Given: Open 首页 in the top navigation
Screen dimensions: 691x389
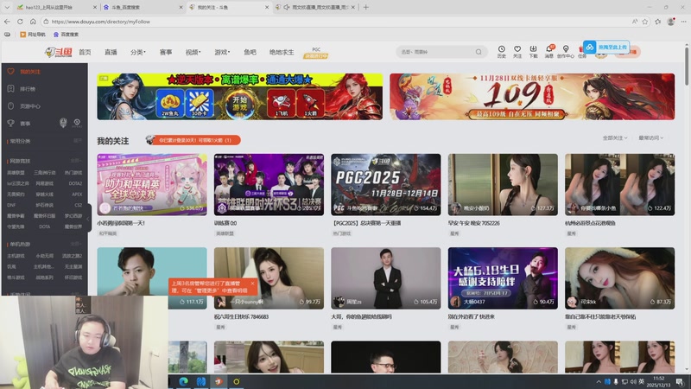Looking at the screenshot, I should point(85,52).
